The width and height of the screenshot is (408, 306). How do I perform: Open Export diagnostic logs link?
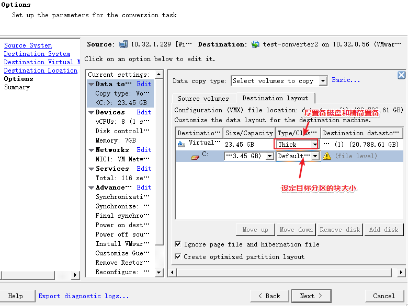tap(83, 296)
